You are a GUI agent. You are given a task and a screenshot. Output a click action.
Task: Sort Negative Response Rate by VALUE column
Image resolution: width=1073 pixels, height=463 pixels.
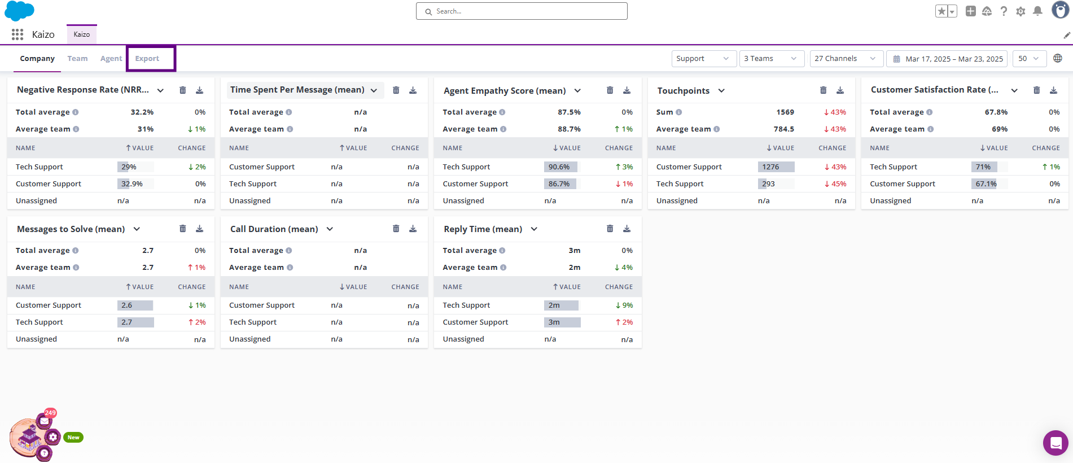tap(139, 148)
